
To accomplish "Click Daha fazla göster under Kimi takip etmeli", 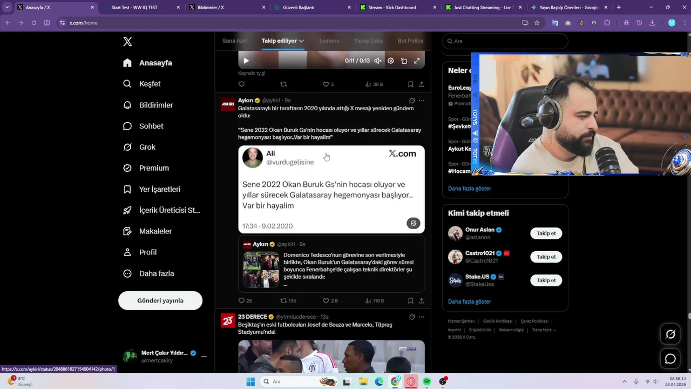I will (470, 301).
